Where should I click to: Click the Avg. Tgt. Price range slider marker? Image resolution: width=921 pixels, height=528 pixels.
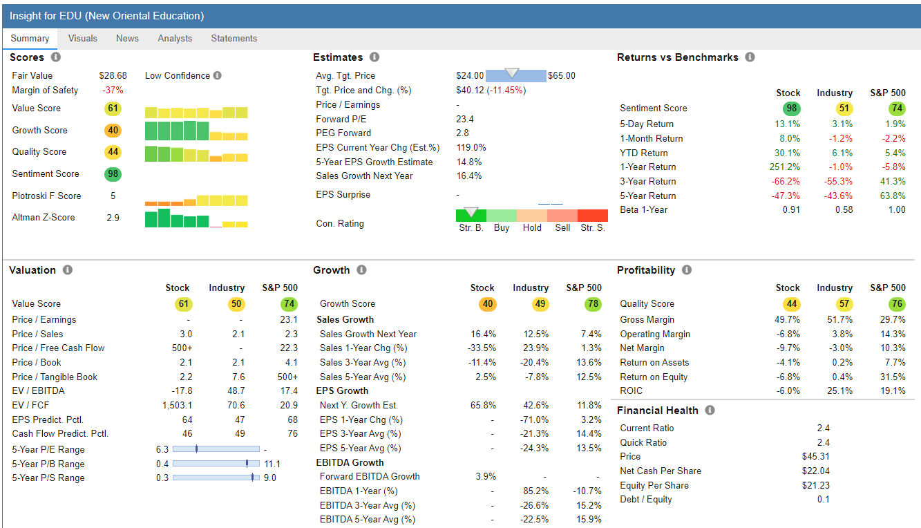coord(512,73)
